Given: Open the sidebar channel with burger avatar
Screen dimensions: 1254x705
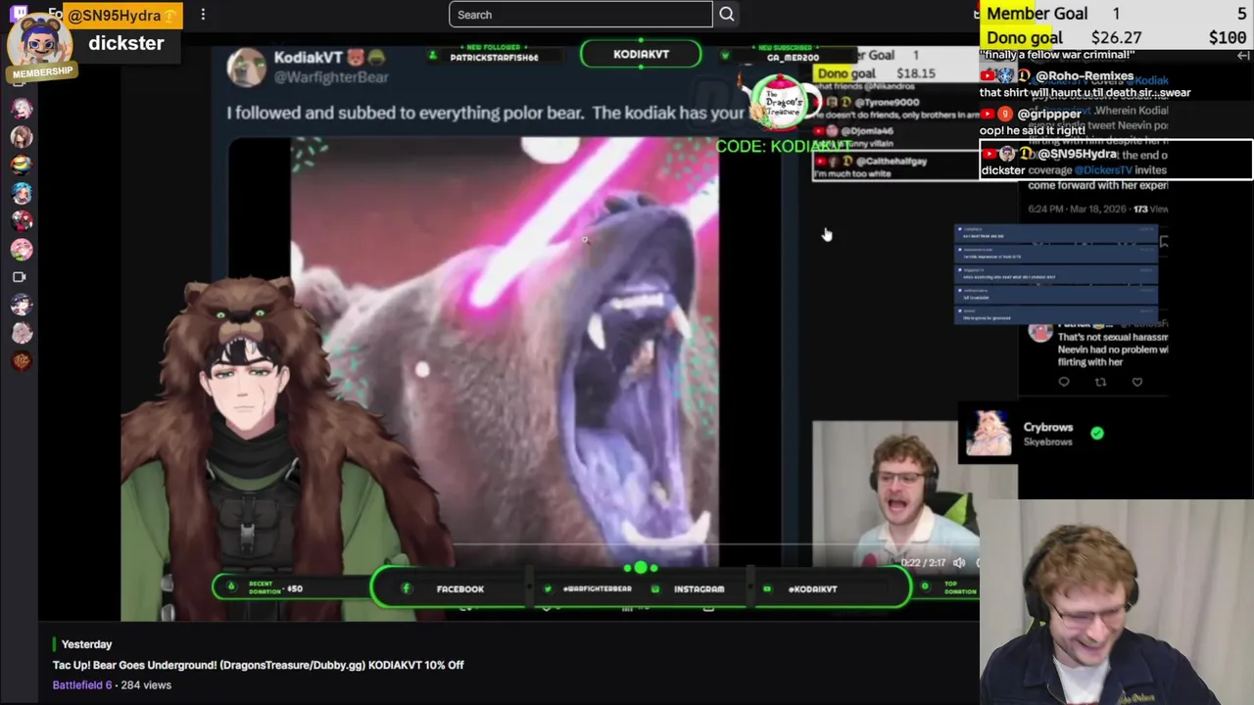Looking at the screenshot, I should [x=21, y=165].
